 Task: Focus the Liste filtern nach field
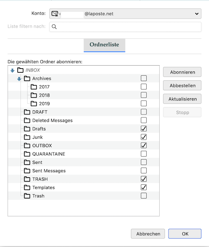pos(125,27)
